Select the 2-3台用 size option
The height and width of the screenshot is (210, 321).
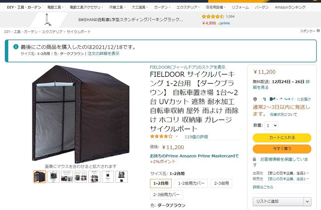click(222, 183)
